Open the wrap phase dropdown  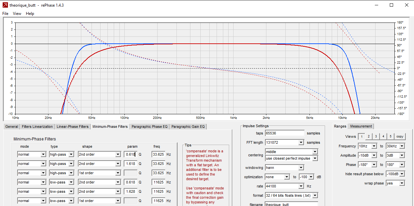tap(395, 183)
